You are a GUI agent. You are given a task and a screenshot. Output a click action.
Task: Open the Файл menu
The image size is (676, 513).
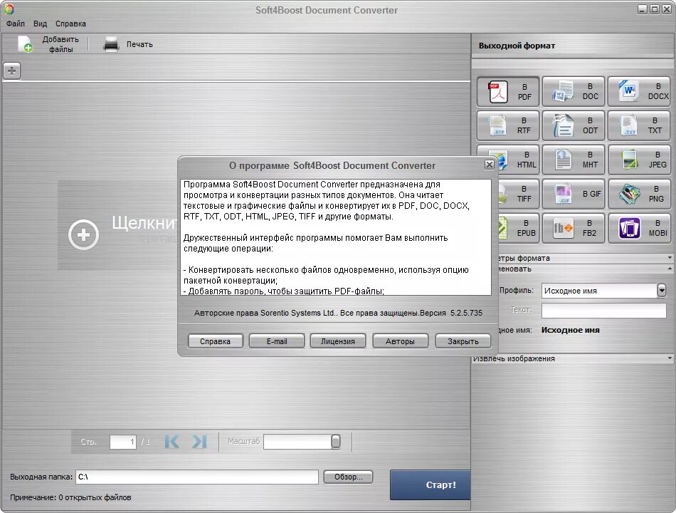coord(15,24)
